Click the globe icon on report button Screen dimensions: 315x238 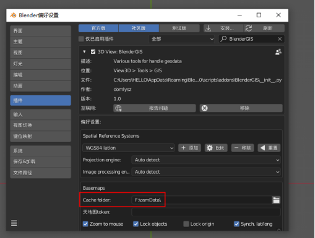pos(118,108)
